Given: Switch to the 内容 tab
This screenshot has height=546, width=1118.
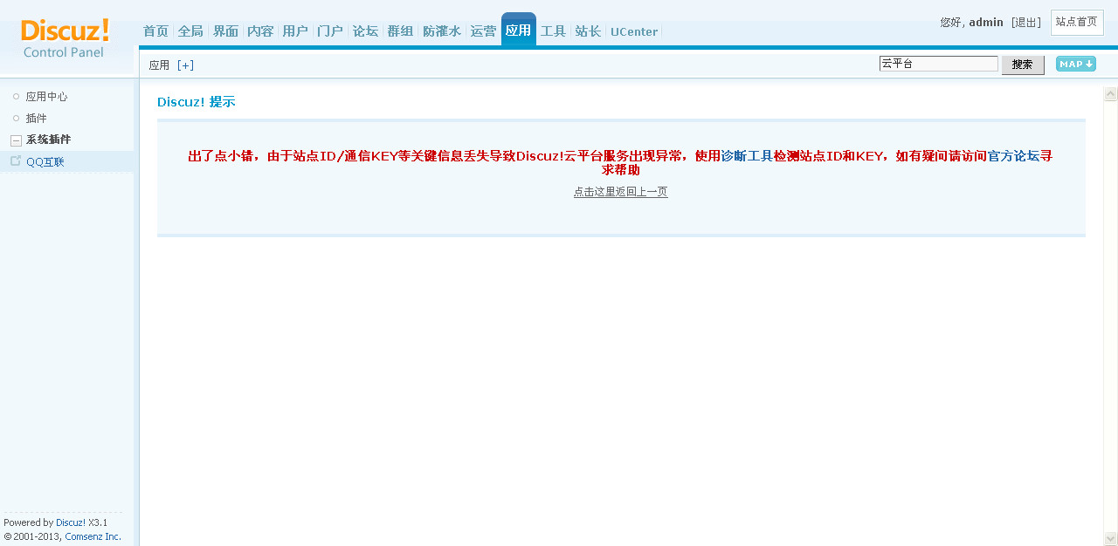Looking at the screenshot, I should click(260, 31).
